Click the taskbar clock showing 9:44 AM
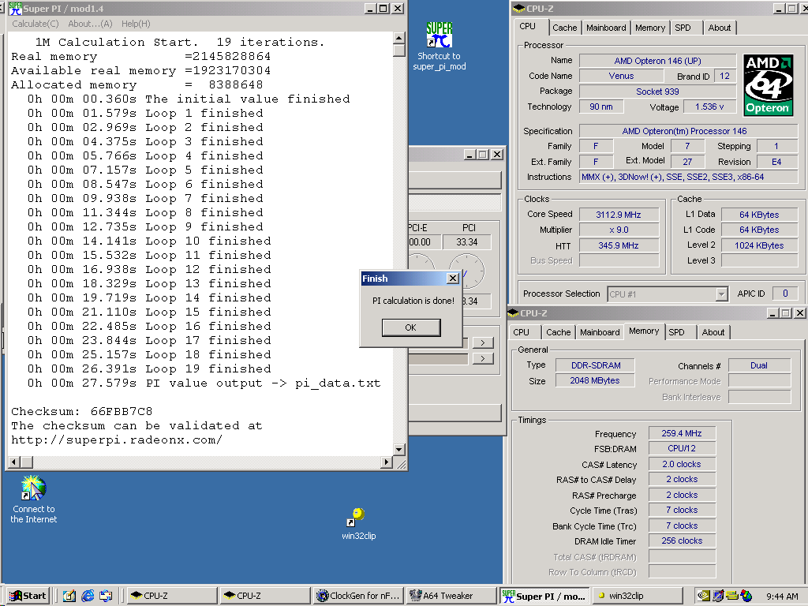The image size is (808, 606). 782,597
